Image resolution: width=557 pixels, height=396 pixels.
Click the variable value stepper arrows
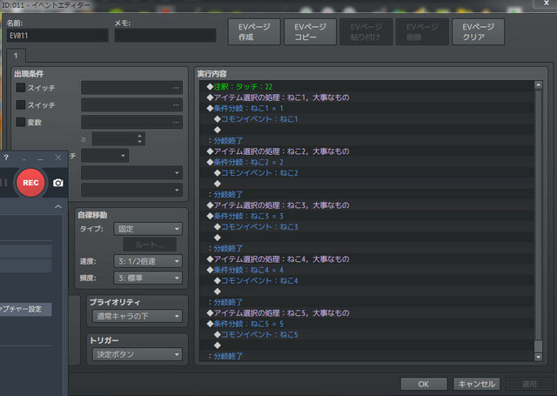(139, 139)
